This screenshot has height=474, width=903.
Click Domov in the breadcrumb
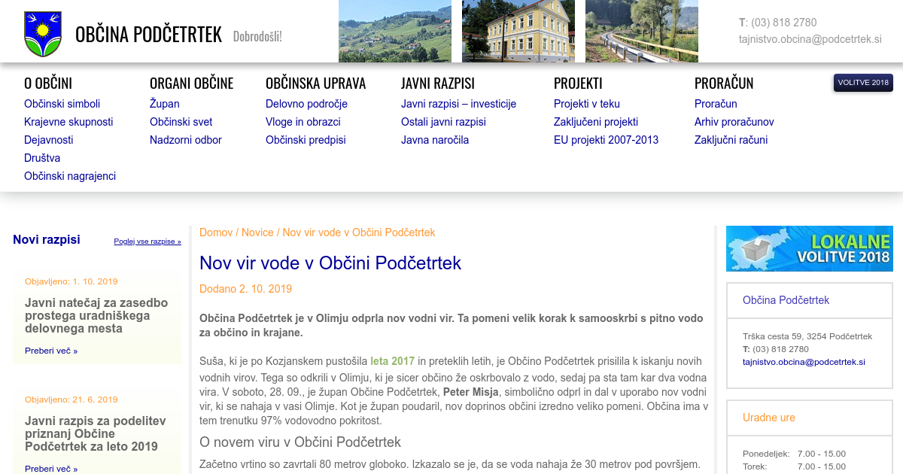[x=216, y=232]
